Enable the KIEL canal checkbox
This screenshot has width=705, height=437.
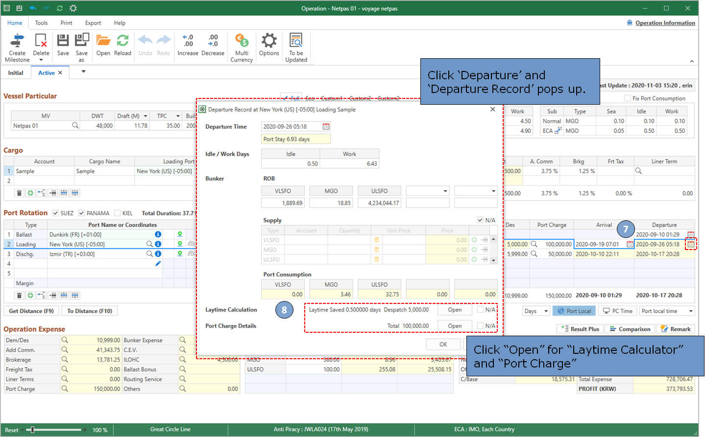pos(117,213)
